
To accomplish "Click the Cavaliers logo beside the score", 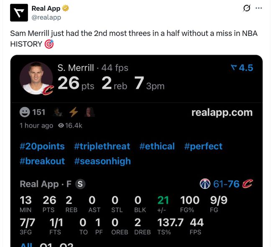I will click(x=248, y=184).
